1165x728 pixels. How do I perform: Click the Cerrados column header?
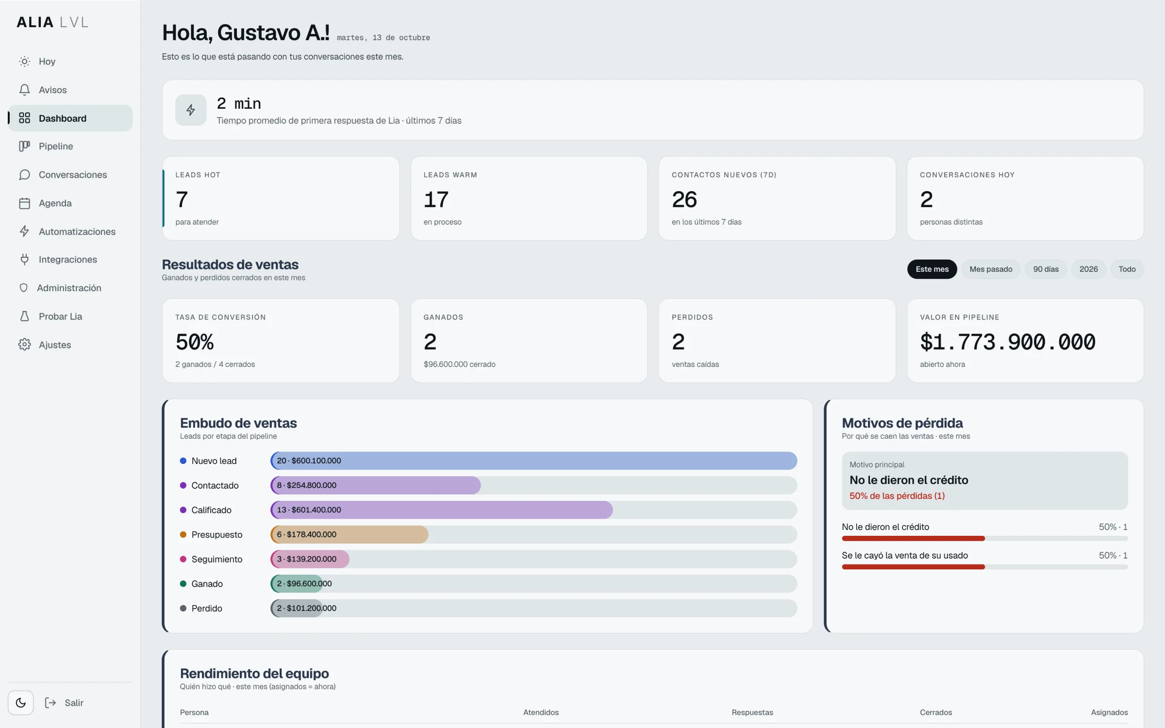point(935,712)
